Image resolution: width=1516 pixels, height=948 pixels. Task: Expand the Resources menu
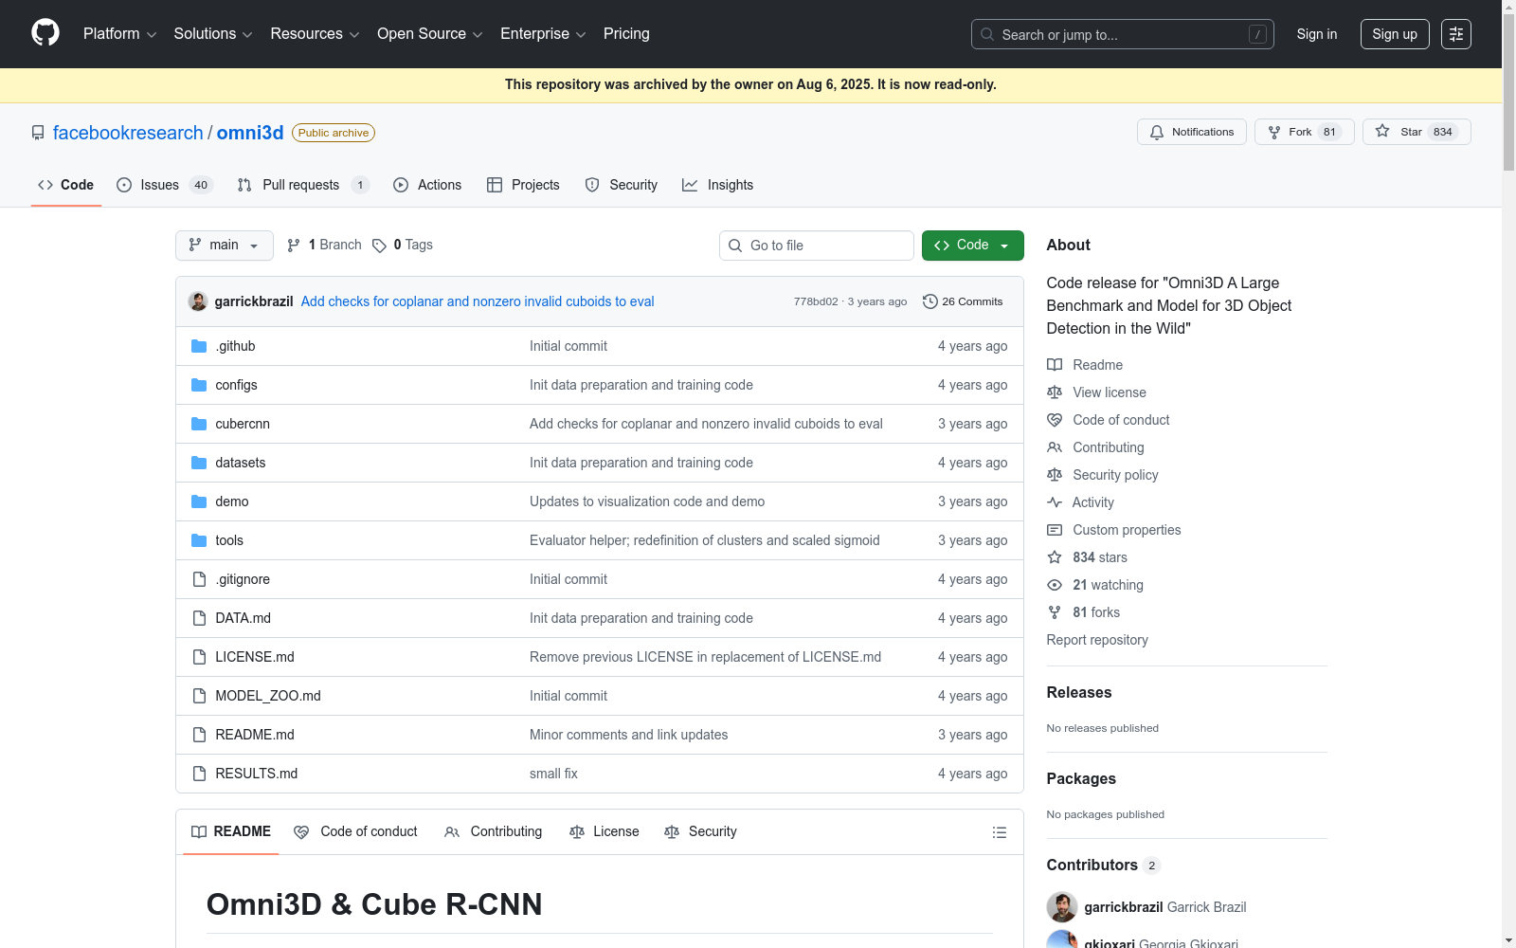(316, 34)
